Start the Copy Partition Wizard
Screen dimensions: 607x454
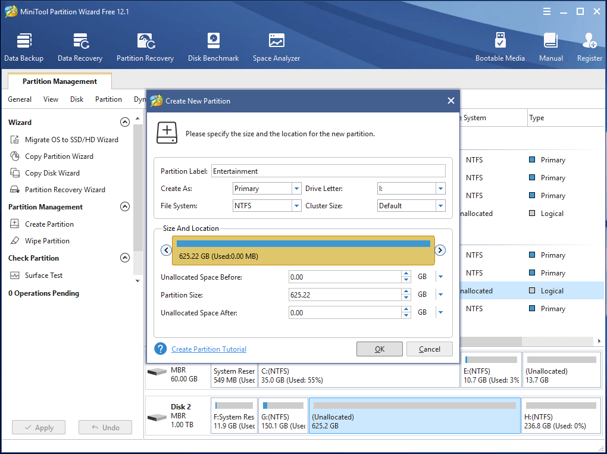pyautogui.click(x=52, y=156)
